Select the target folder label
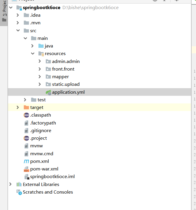 [37, 107]
